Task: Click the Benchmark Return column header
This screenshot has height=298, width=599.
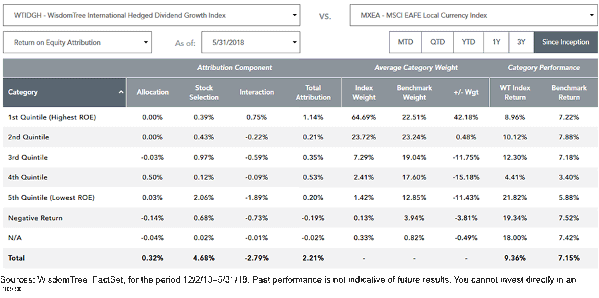Action: point(569,92)
